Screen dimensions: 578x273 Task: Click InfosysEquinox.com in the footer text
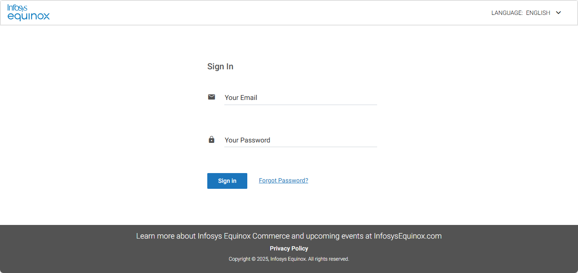click(x=408, y=236)
